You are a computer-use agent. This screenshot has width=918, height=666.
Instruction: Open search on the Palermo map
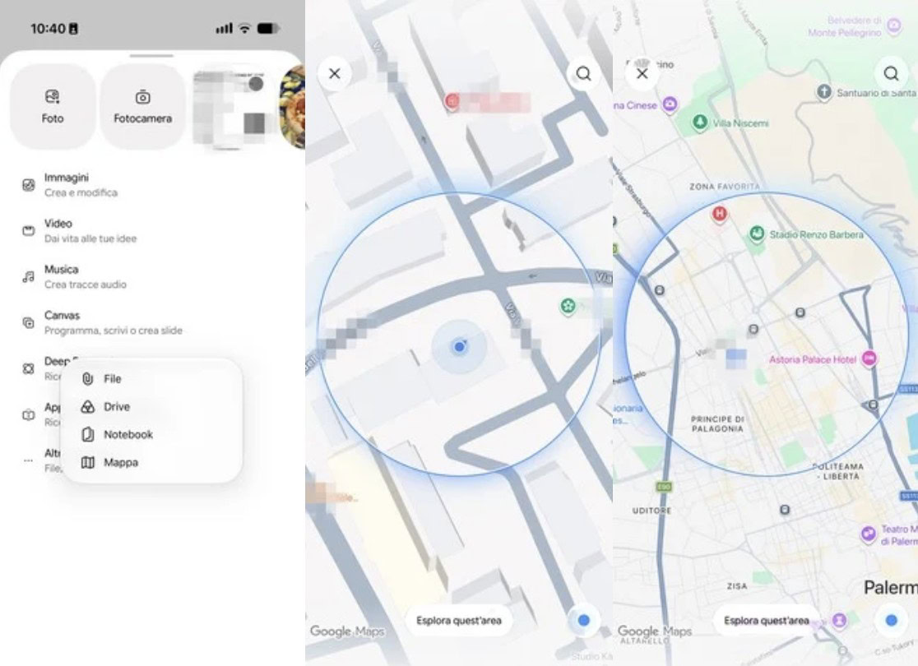pyautogui.click(x=891, y=74)
